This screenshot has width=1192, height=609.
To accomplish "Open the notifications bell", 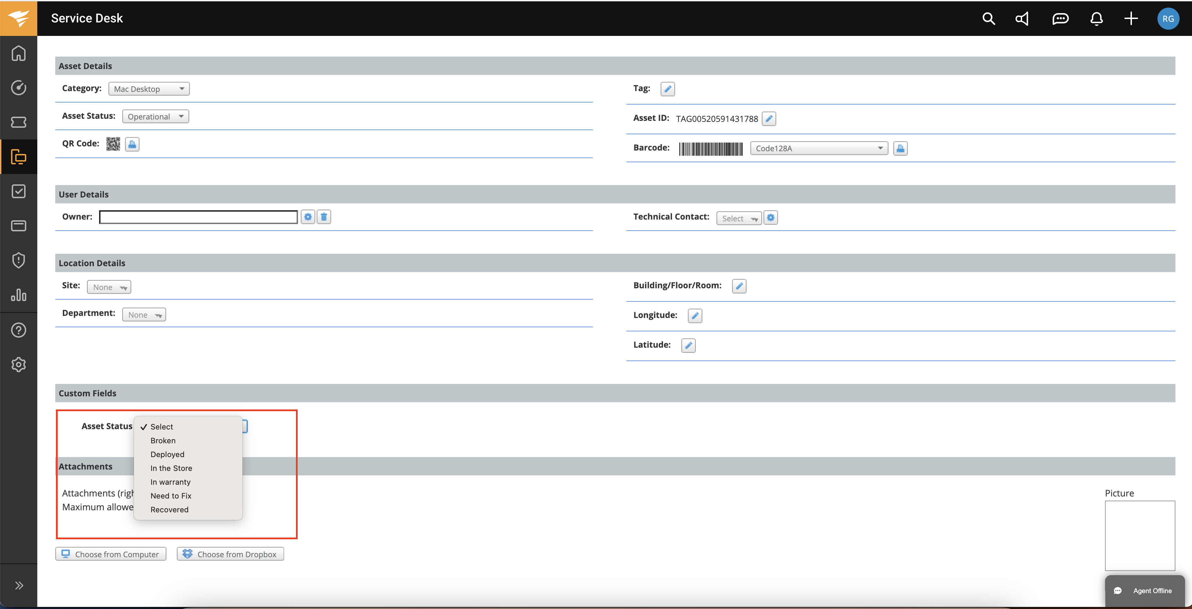I will [x=1096, y=19].
